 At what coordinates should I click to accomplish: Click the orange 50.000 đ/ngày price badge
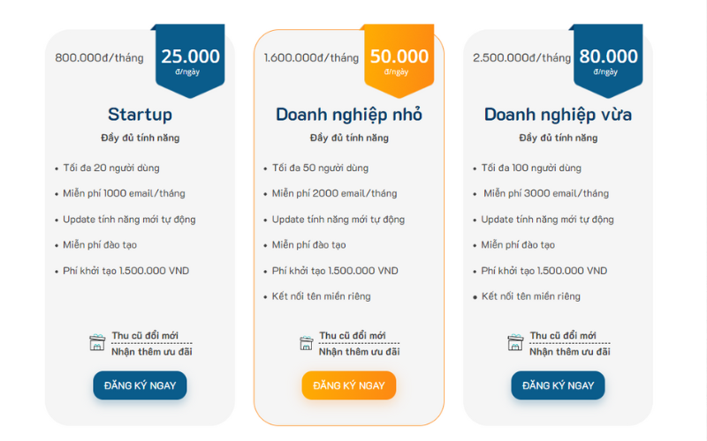pos(399,60)
